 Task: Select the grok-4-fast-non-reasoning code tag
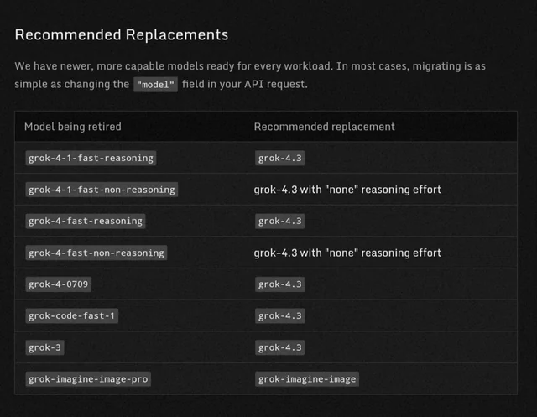(x=96, y=253)
